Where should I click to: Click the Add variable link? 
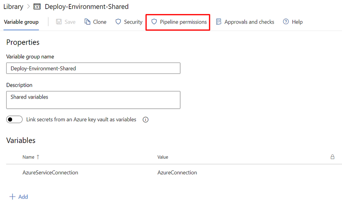tap(23, 197)
